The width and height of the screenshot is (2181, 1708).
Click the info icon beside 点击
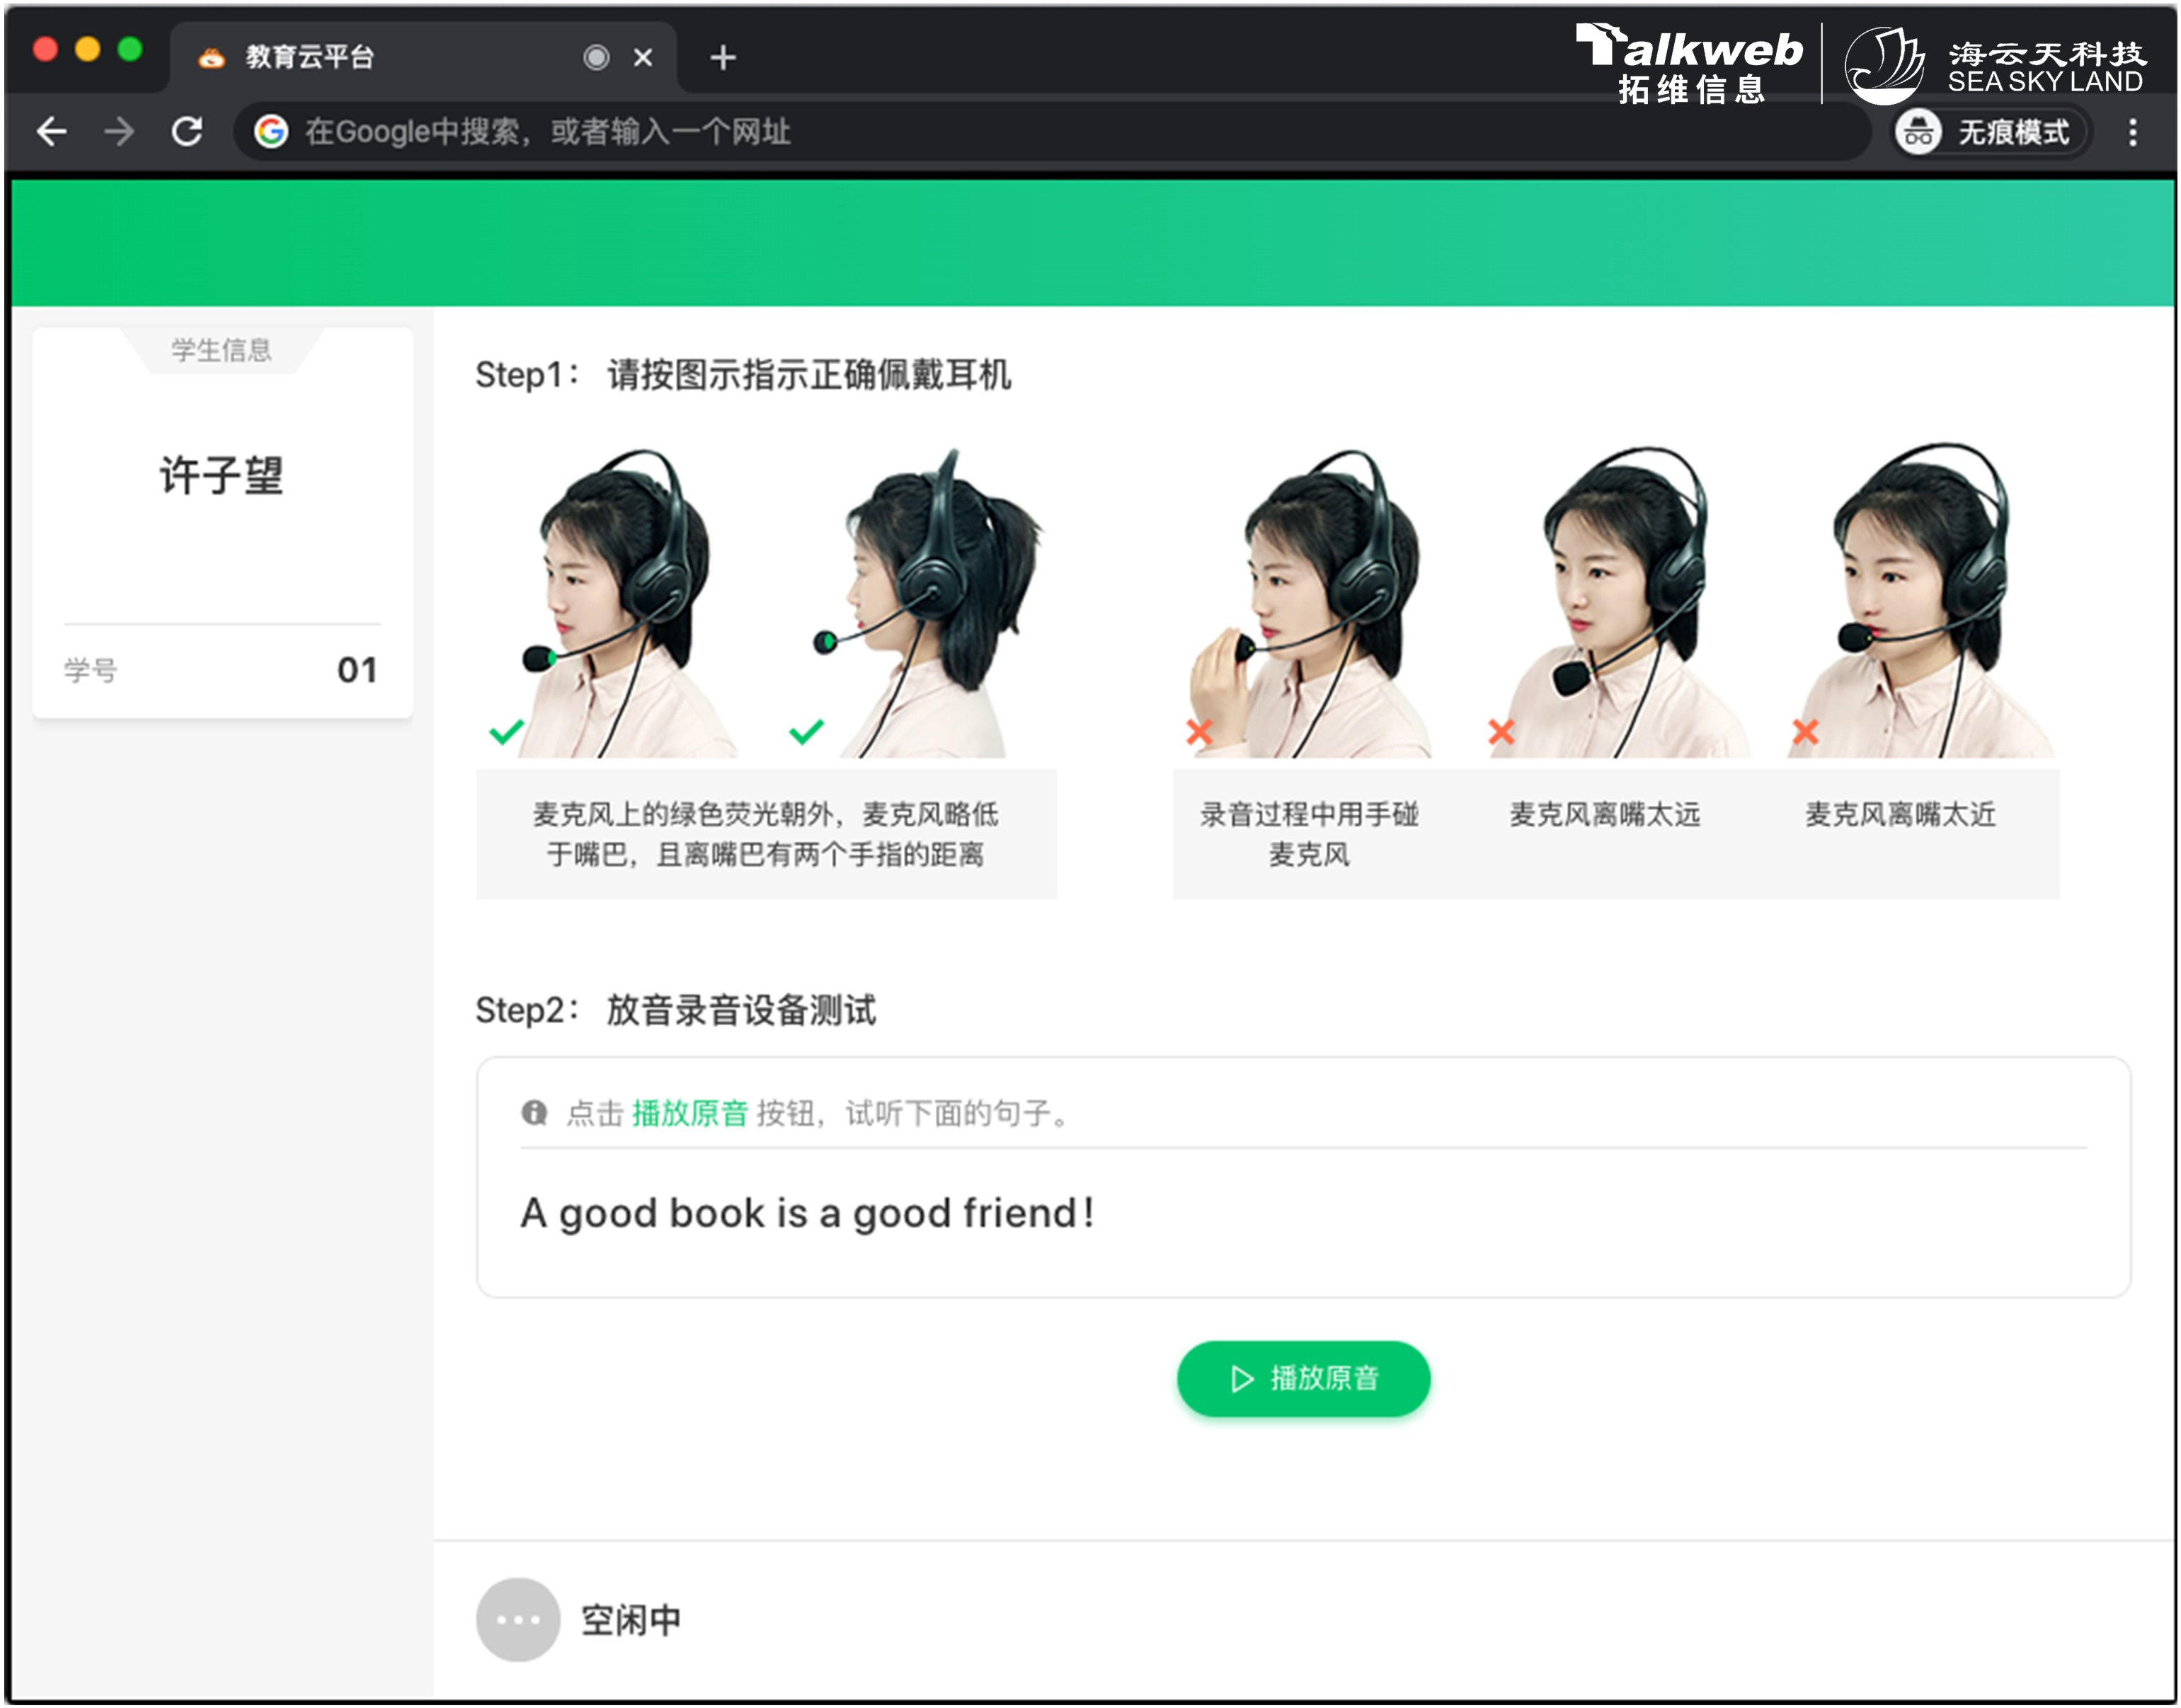click(534, 1113)
